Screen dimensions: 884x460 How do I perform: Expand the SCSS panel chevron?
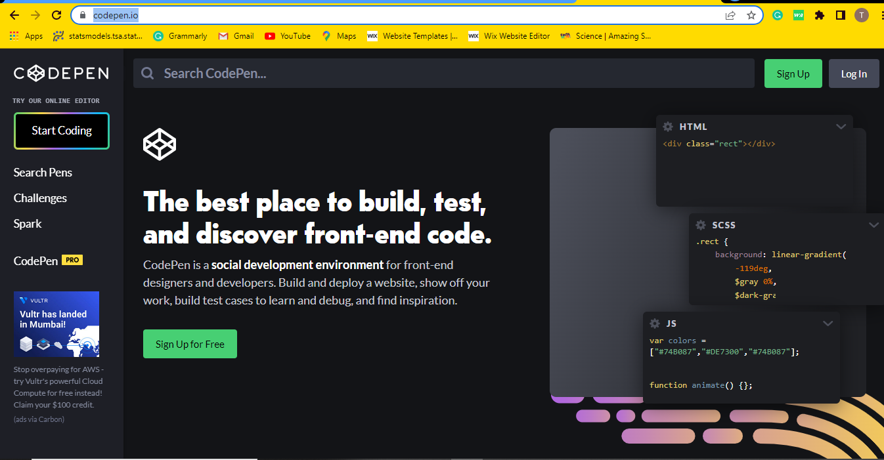click(x=873, y=225)
